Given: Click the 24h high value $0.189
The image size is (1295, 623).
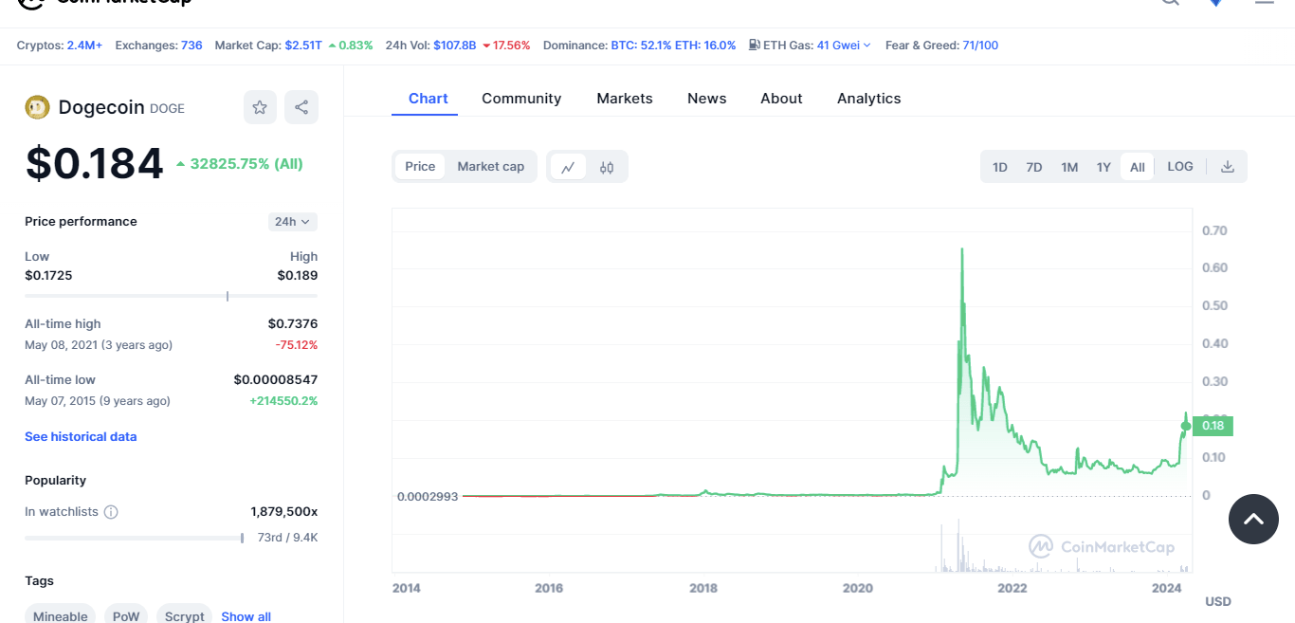Looking at the screenshot, I should (x=298, y=276).
